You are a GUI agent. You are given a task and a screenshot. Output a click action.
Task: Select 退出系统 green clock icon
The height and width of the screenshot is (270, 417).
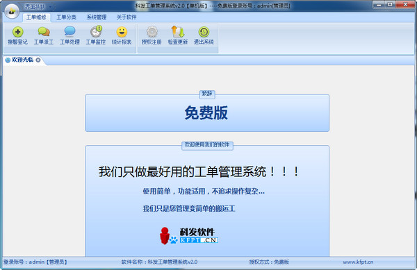[204, 35]
